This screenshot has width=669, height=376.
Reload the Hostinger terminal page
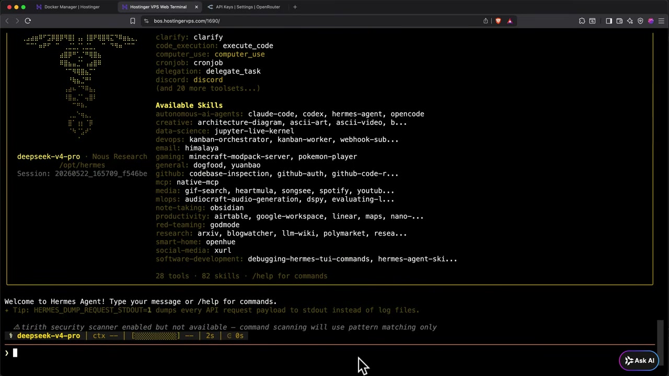[x=28, y=21]
